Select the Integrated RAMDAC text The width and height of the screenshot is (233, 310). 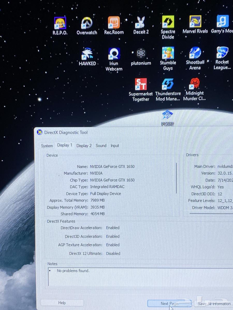[x=107, y=187]
